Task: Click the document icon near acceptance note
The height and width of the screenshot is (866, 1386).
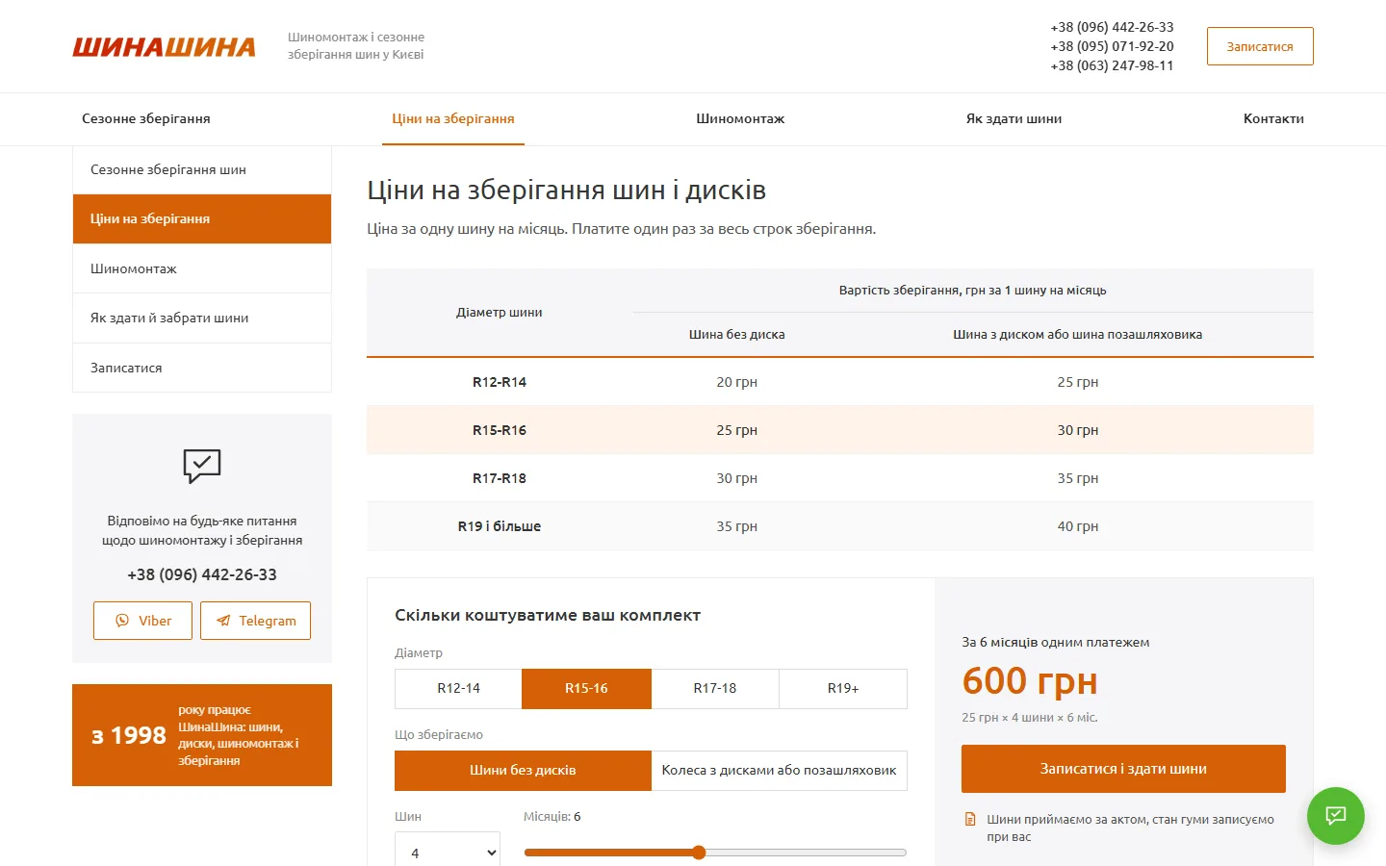Action: (970, 820)
